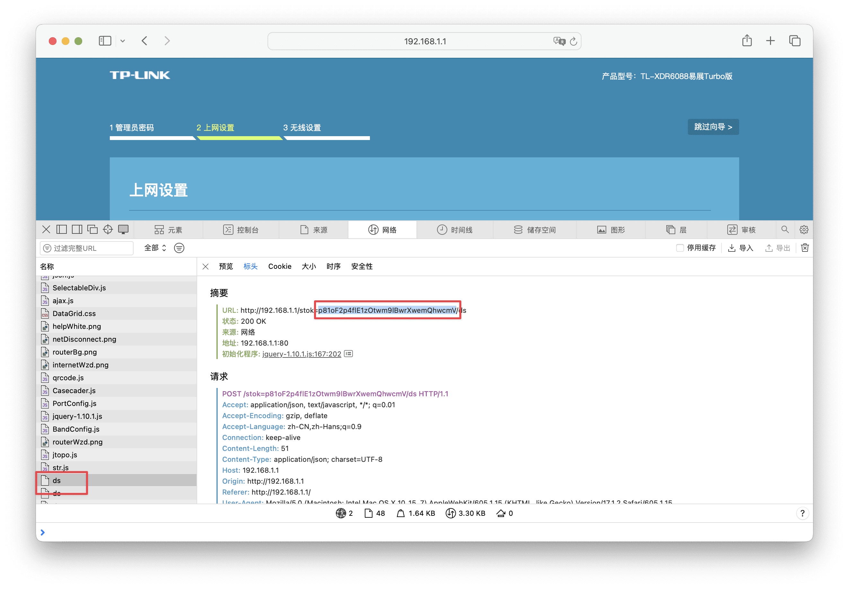Click the element picker crosshair icon
The height and width of the screenshot is (589, 849).
click(x=108, y=230)
